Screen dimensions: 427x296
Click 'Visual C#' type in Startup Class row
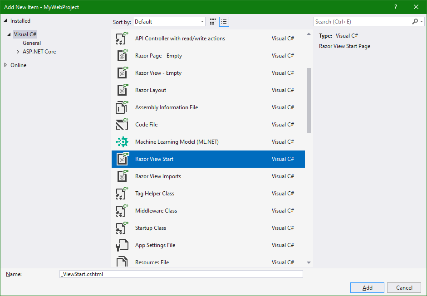[283, 228]
